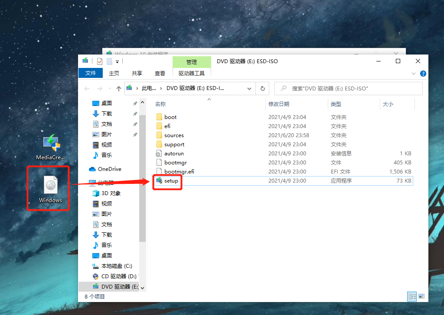Open 3D 对象 in navigation pane
Screen dimensions: 444x315
[107, 193]
